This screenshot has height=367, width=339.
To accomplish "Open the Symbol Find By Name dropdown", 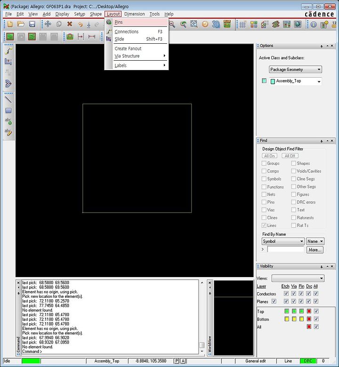I will point(283,241).
